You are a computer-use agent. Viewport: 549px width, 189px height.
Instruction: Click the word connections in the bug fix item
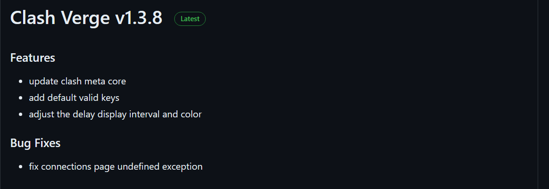(x=66, y=167)
